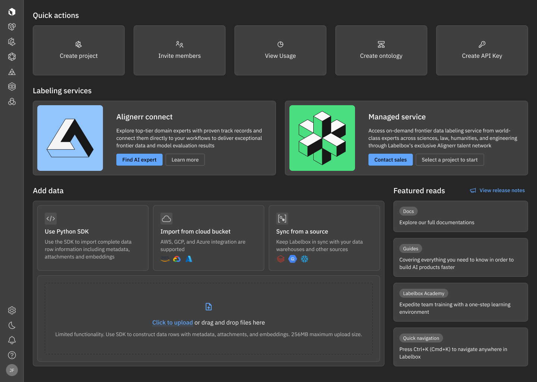Viewport: 537px width, 382px height.
Task: Click the Contact sales button
Action: pyautogui.click(x=390, y=160)
